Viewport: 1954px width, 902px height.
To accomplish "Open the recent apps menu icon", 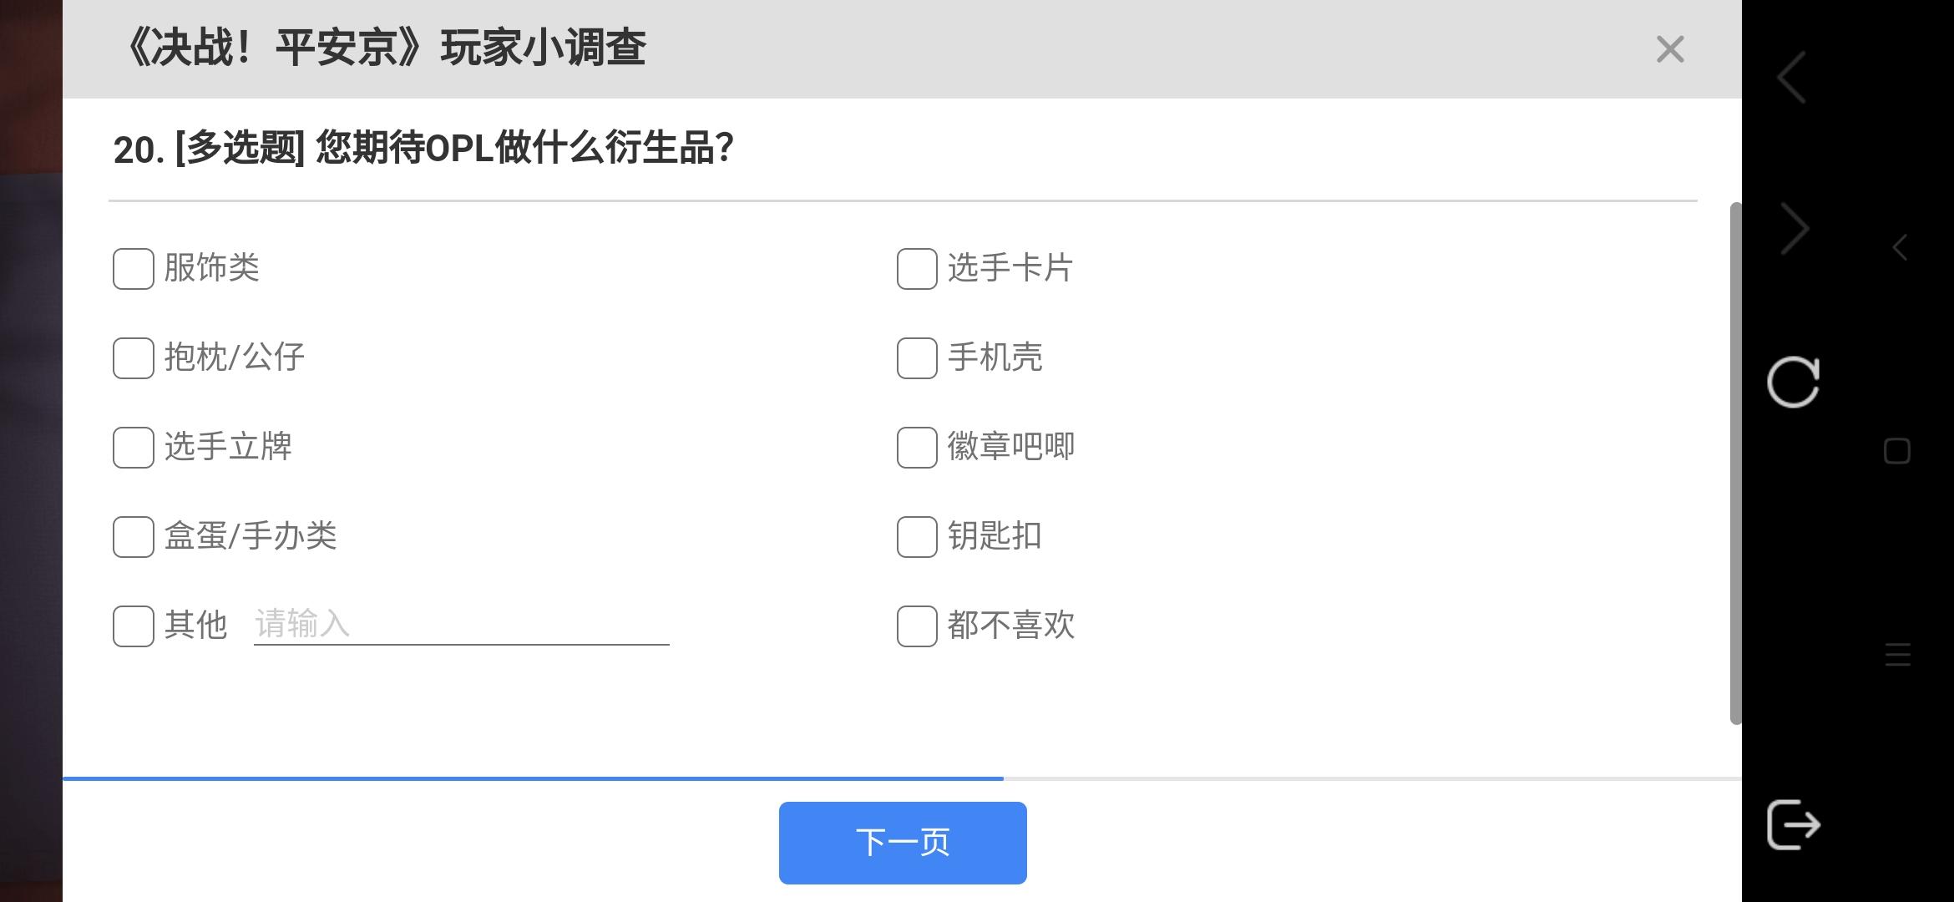I will pos(1898,655).
